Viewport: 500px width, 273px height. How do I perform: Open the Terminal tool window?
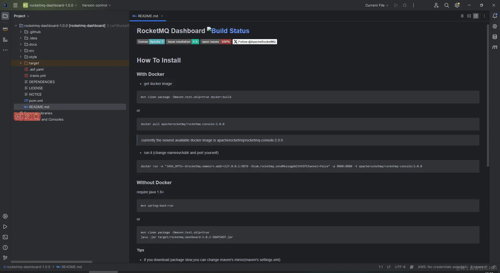coord(5,237)
